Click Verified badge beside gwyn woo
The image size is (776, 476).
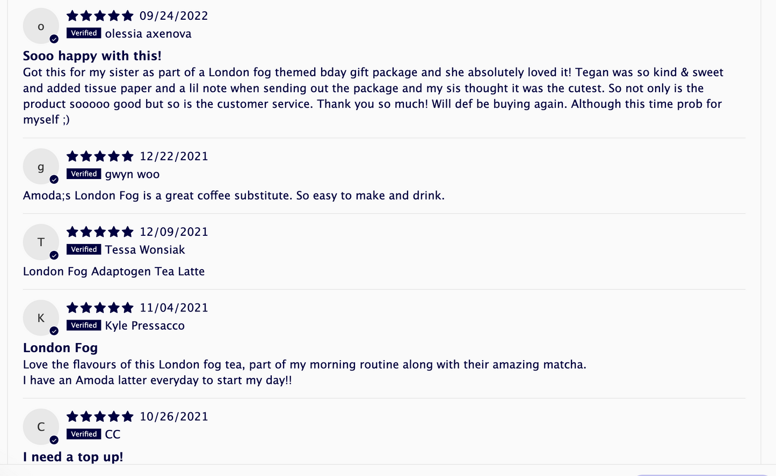pos(84,174)
